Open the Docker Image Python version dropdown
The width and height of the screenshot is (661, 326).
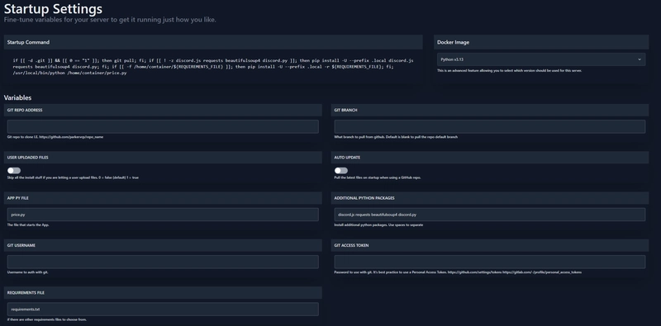[541, 59]
